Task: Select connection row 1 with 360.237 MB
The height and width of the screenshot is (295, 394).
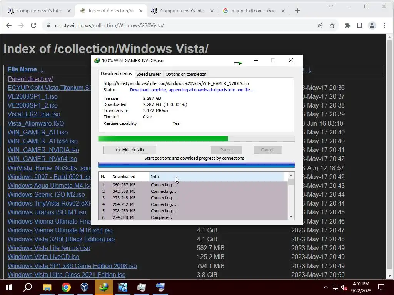Action: [x=193, y=185]
